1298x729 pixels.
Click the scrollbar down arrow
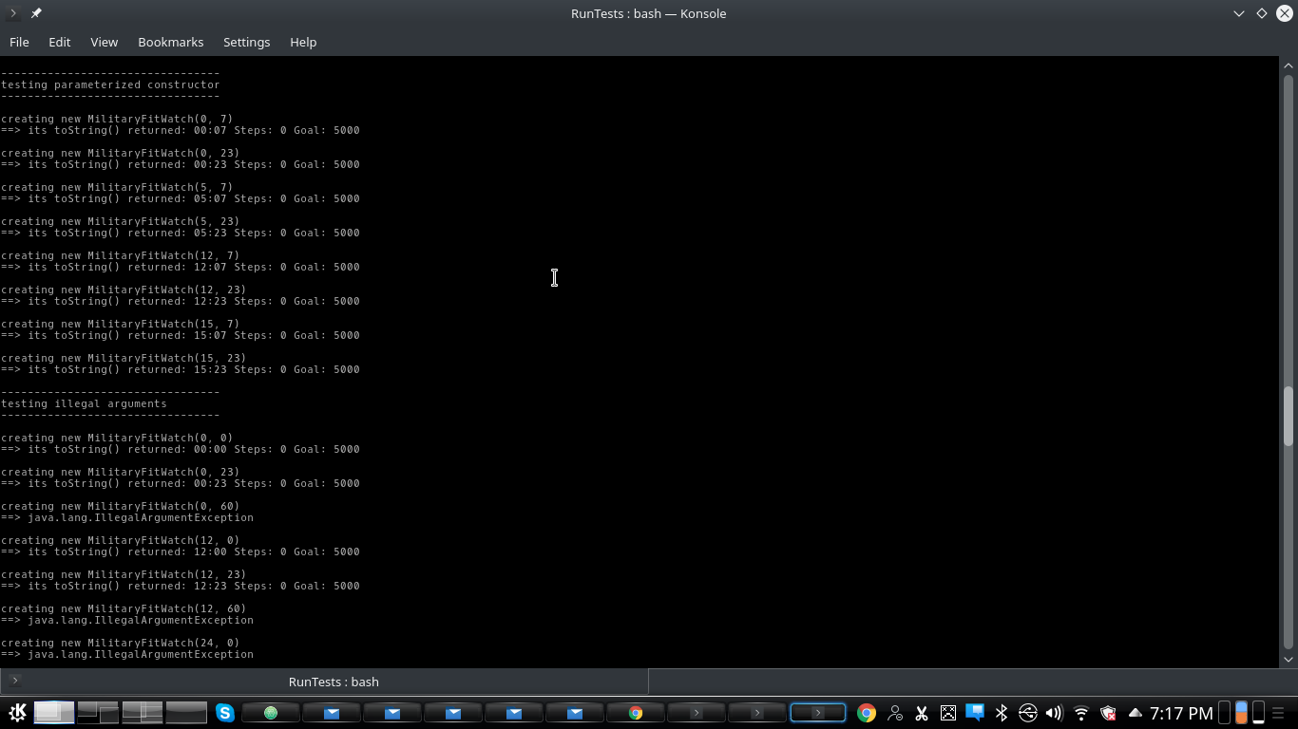(x=1288, y=659)
